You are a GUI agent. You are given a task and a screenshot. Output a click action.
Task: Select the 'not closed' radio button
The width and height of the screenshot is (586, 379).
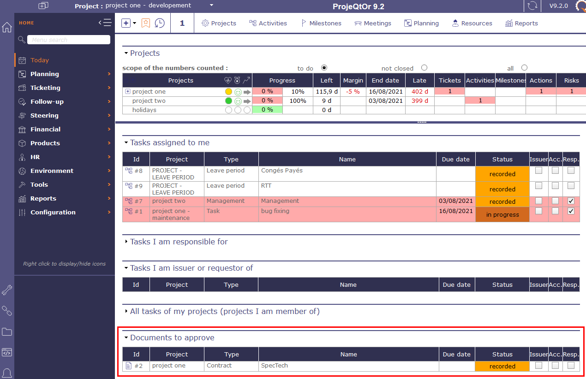pos(424,68)
